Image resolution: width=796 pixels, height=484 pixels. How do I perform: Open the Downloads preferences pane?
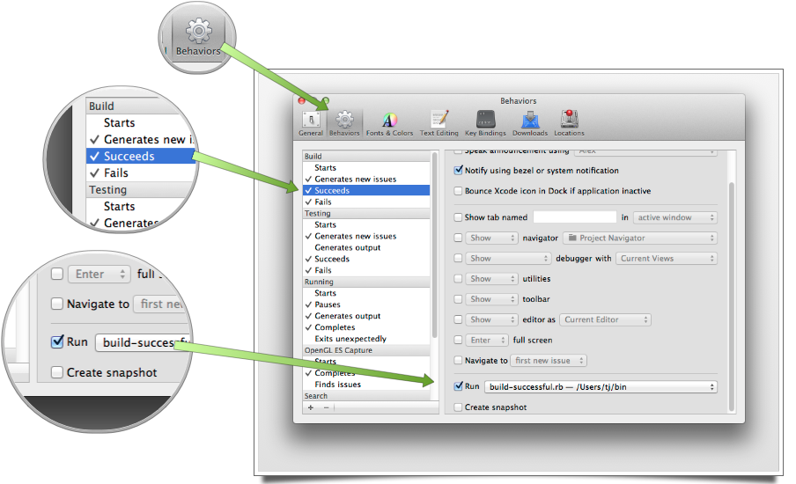(530, 124)
